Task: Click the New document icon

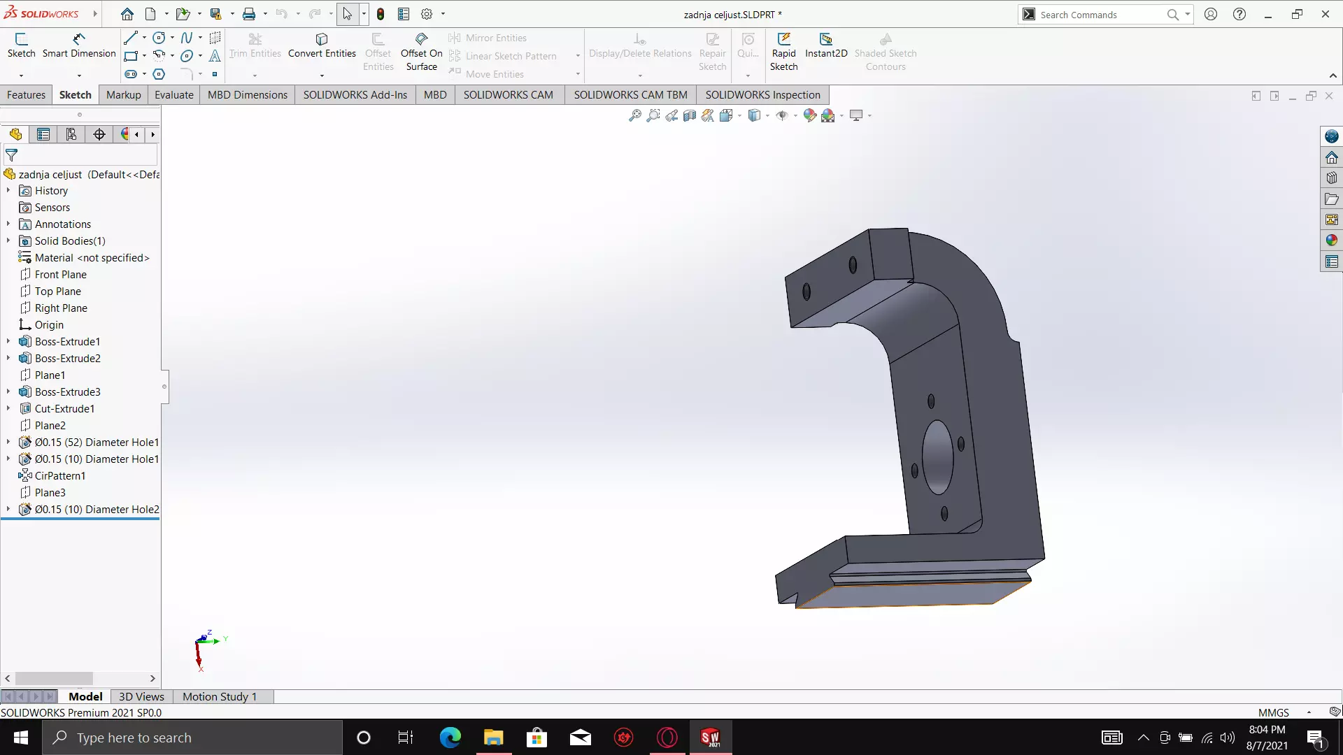Action: [150, 14]
